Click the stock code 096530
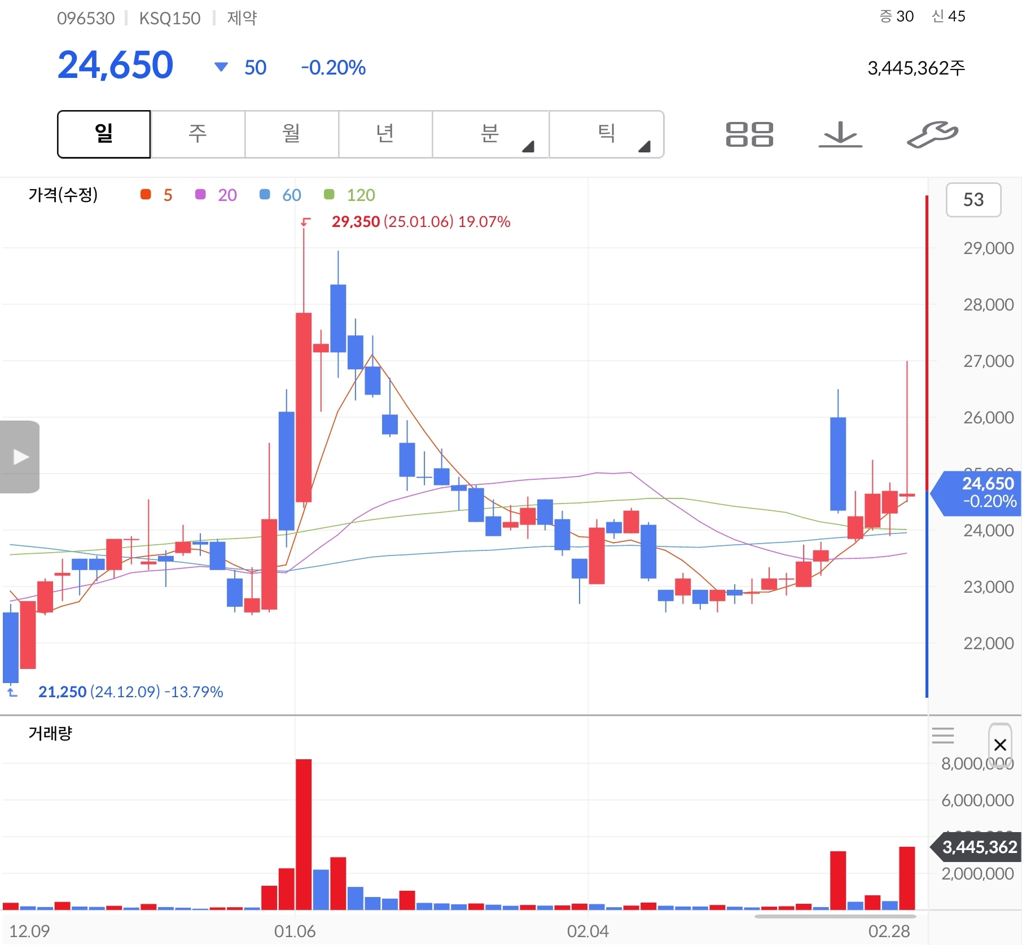Viewport: 1022px width, 945px height. coord(86,19)
